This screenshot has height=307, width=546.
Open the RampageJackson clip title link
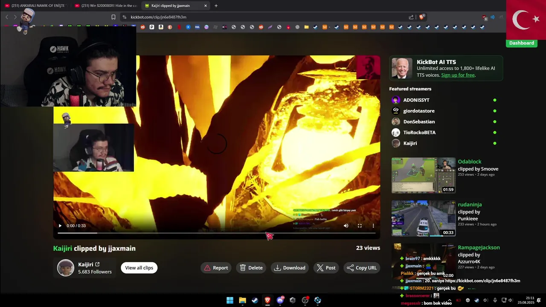(479, 247)
